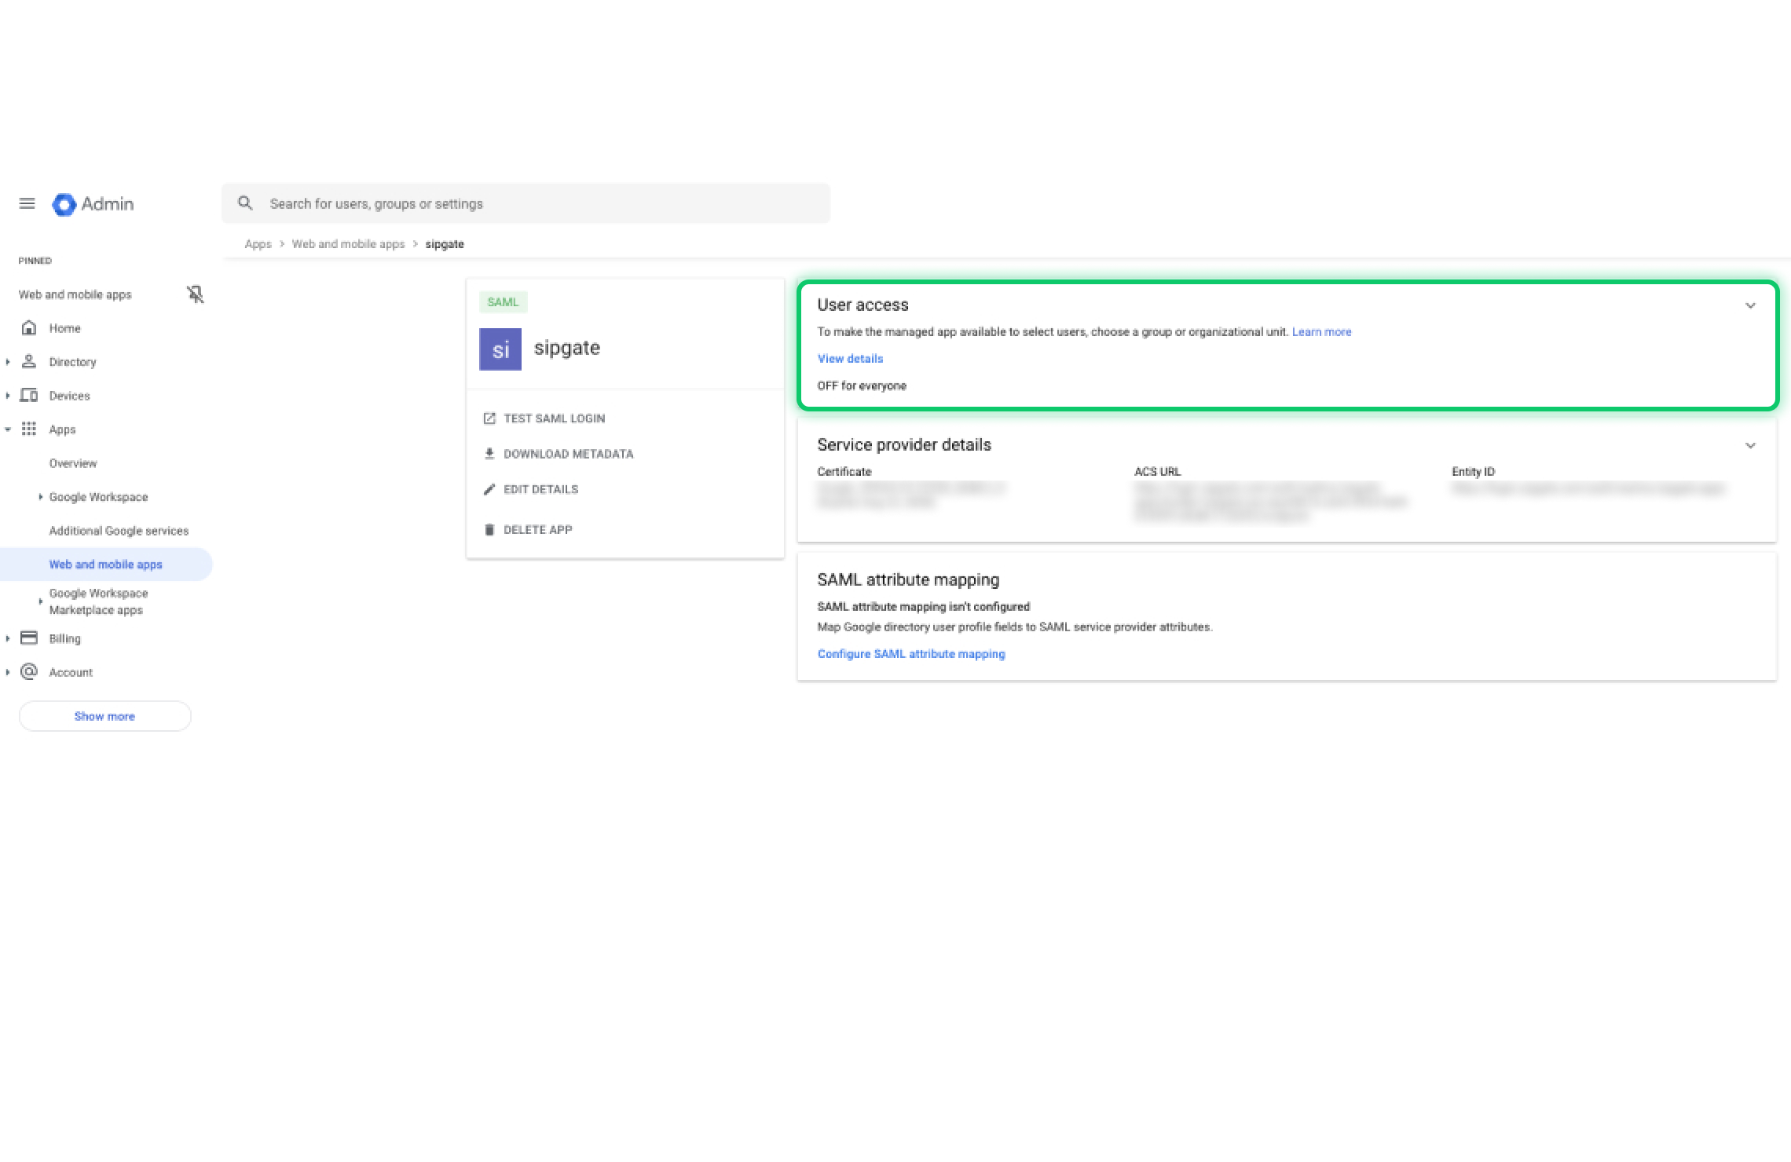Click the Show more button
Image resolution: width=1791 pixels, height=1162 pixels.
104,716
